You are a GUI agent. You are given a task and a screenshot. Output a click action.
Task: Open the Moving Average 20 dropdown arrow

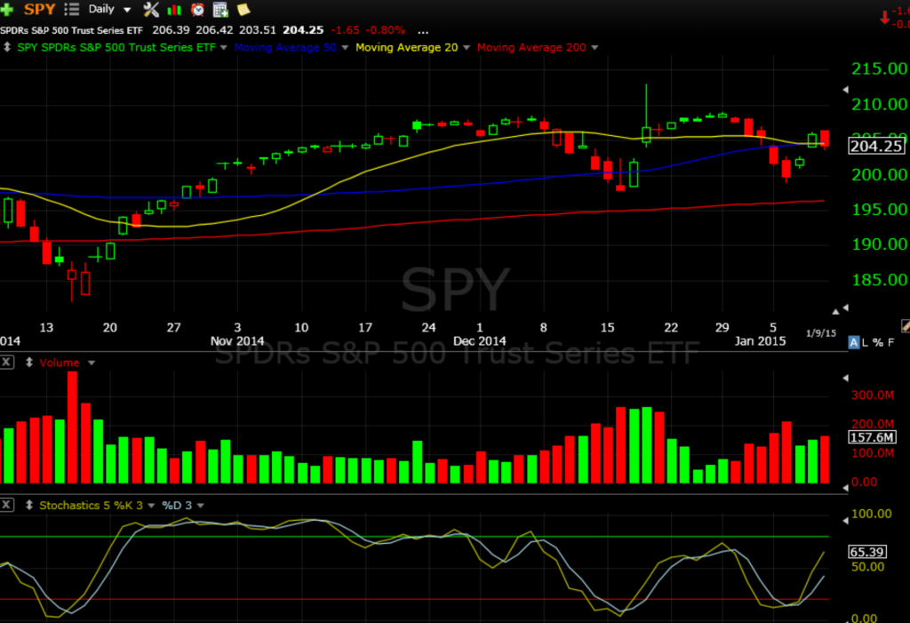(x=466, y=48)
